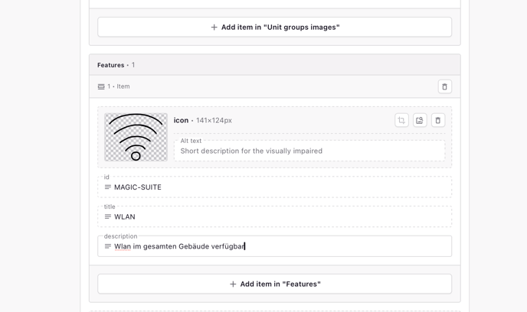Click the text lines icon in id field
The image size is (527, 312).
107,187
